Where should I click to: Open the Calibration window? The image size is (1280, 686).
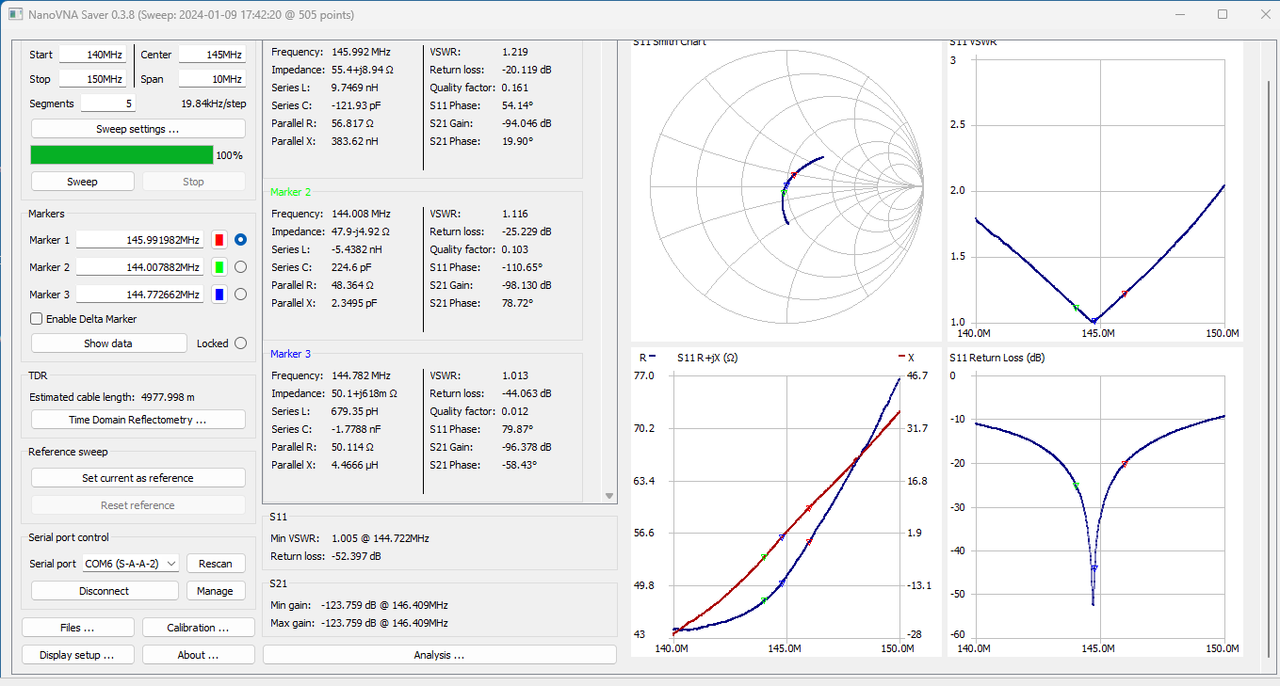198,628
